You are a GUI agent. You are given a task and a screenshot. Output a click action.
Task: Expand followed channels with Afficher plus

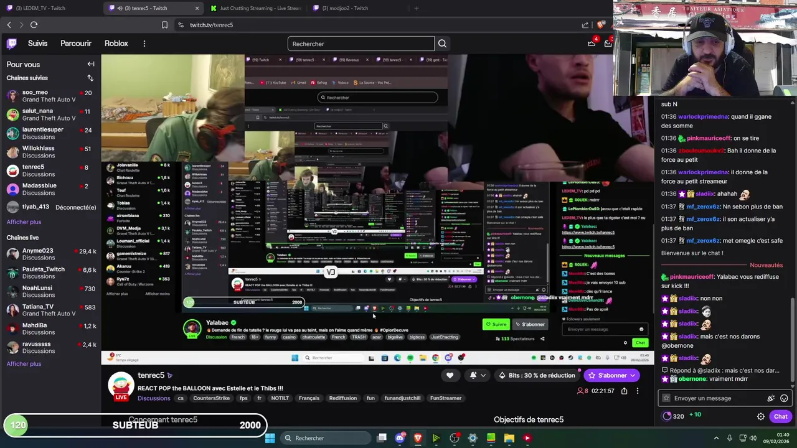pos(24,222)
